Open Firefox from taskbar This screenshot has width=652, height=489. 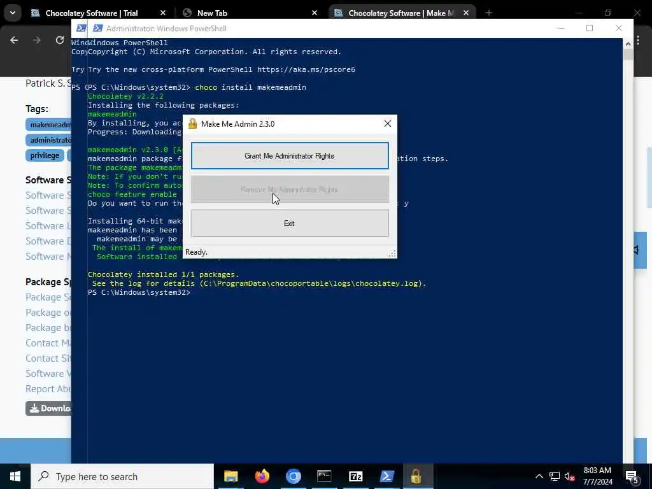tap(262, 476)
